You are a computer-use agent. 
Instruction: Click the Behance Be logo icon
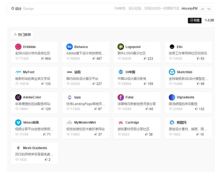[x=70, y=47]
